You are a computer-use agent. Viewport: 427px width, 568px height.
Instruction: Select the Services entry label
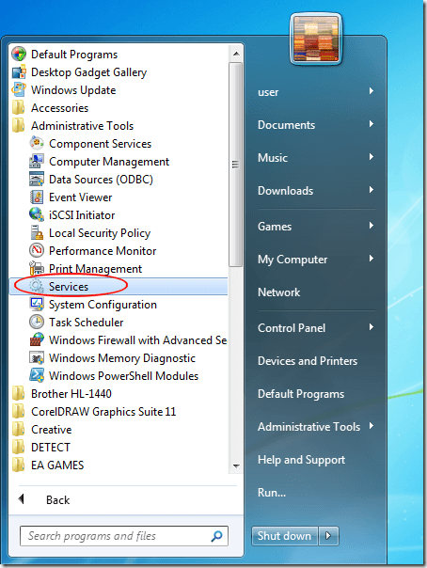pyautogui.click(x=69, y=287)
